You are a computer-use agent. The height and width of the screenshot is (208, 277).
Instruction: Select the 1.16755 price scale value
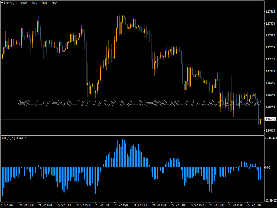click(x=270, y=107)
